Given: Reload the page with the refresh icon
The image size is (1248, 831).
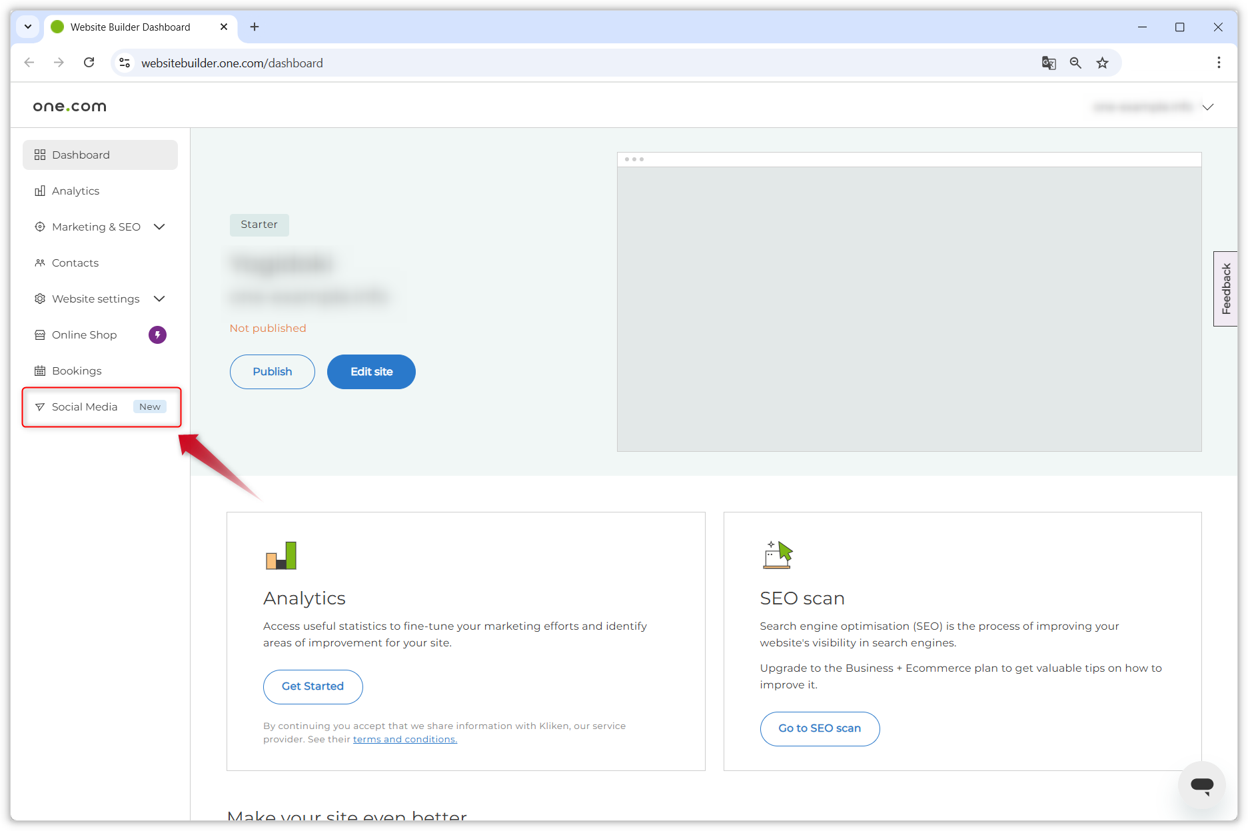Looking at the screenshot, I should point(89,63).
